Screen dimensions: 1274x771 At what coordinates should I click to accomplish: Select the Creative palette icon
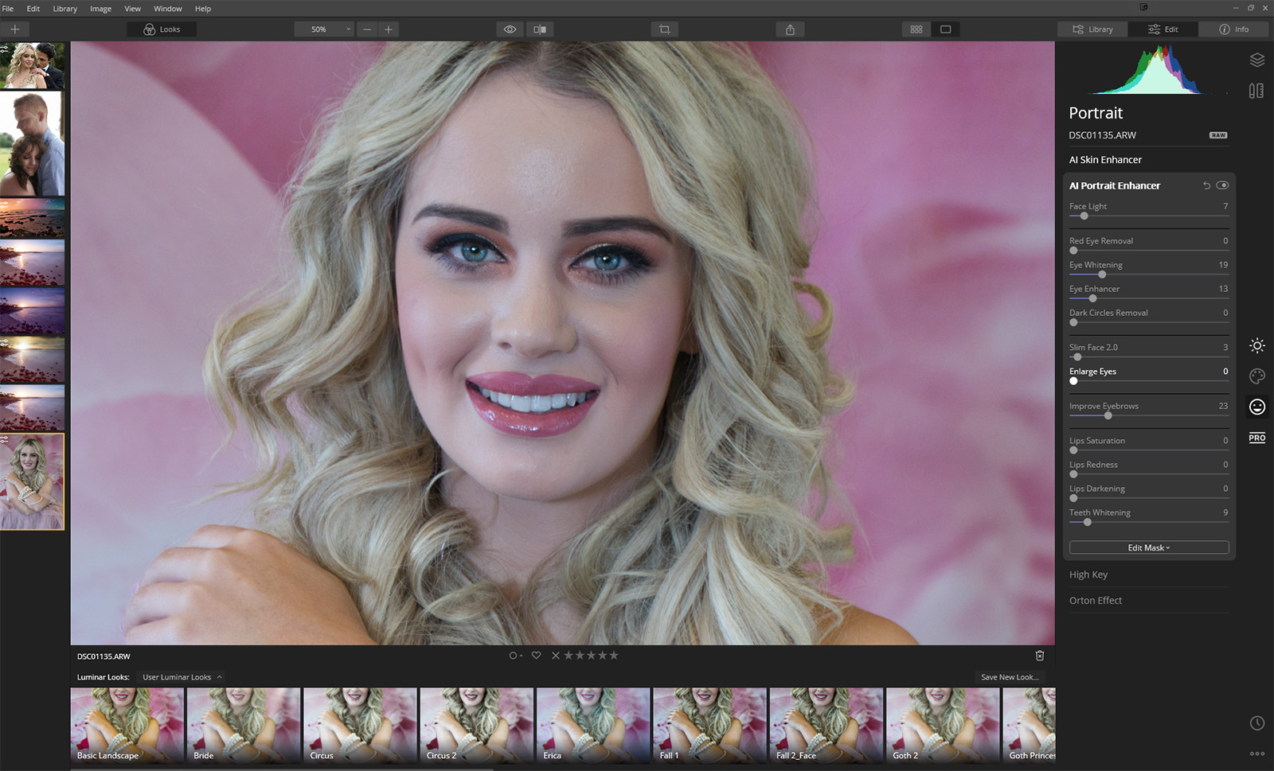[x=1256, y=376]
